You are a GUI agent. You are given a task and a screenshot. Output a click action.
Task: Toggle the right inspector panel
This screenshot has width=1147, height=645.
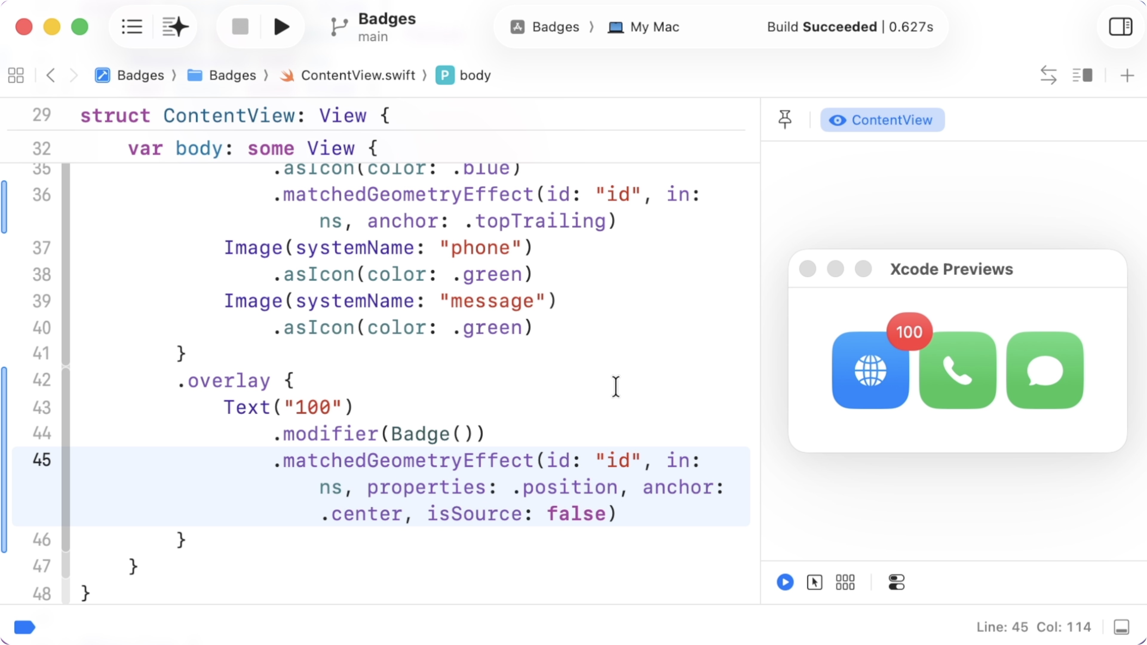click(x=1120, y=27)
